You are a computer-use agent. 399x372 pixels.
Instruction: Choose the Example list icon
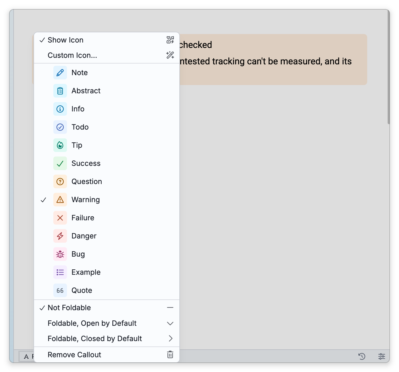coord(60,272)
